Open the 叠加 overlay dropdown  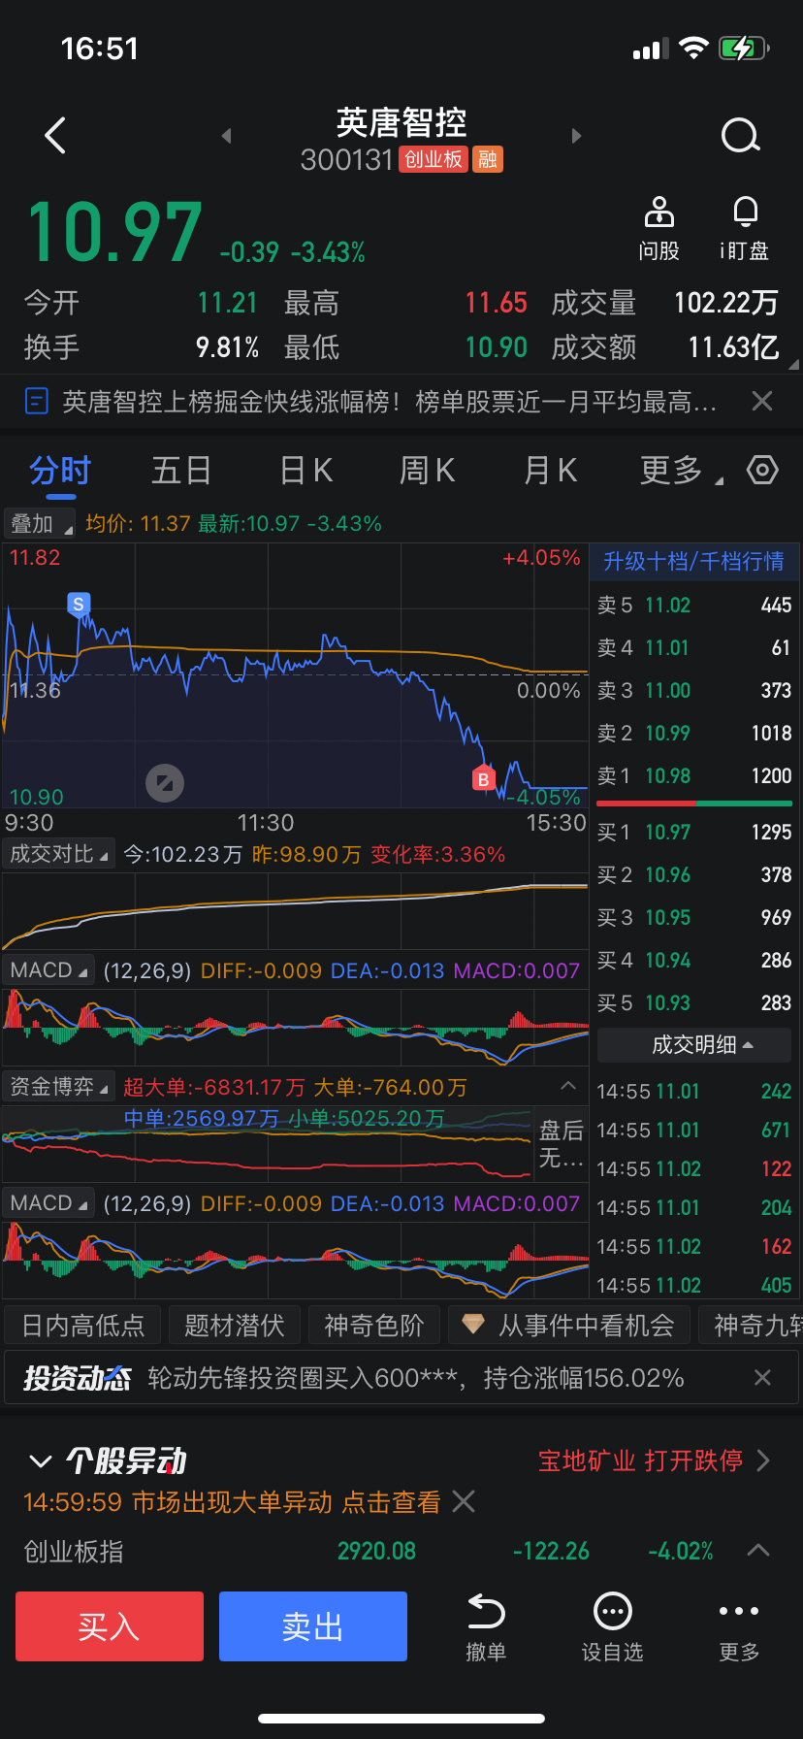click(40, 524)
